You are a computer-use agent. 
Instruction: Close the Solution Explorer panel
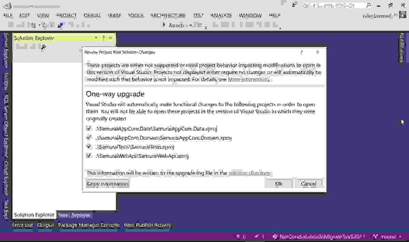[x=110, y=38]
